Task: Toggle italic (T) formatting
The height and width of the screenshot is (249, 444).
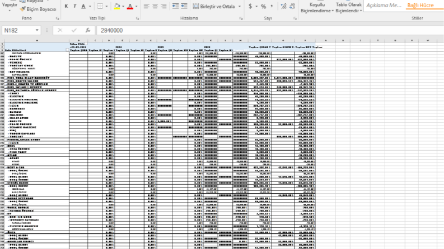Action: pyautogui.click(x=75, y=6)
